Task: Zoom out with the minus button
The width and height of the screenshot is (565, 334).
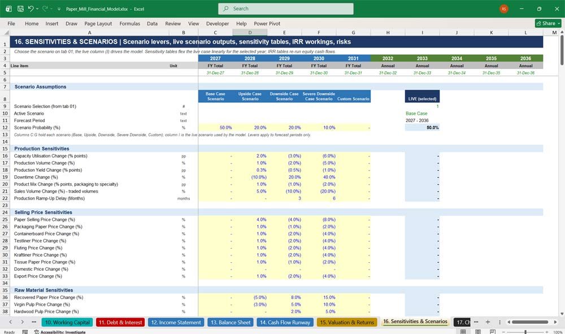Action: pyautogui.click(x=503, y=332)
